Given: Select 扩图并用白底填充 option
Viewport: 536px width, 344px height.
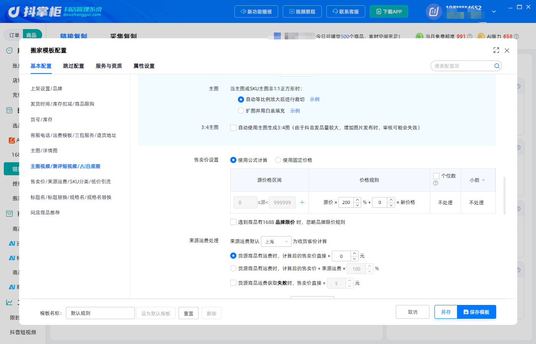Looking at the screenshot, I should pyautogui.click(x=241, y=111).
